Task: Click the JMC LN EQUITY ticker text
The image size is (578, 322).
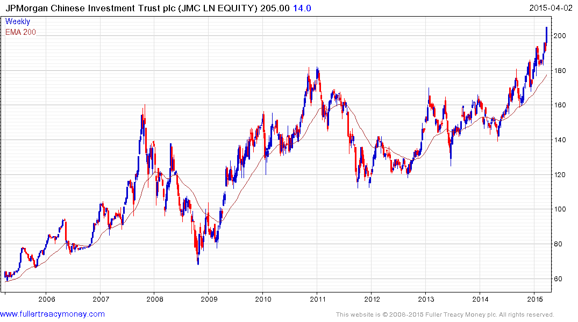Action: [217, 8]
